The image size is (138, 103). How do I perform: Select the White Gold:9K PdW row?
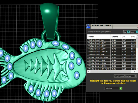pos(112,57)
